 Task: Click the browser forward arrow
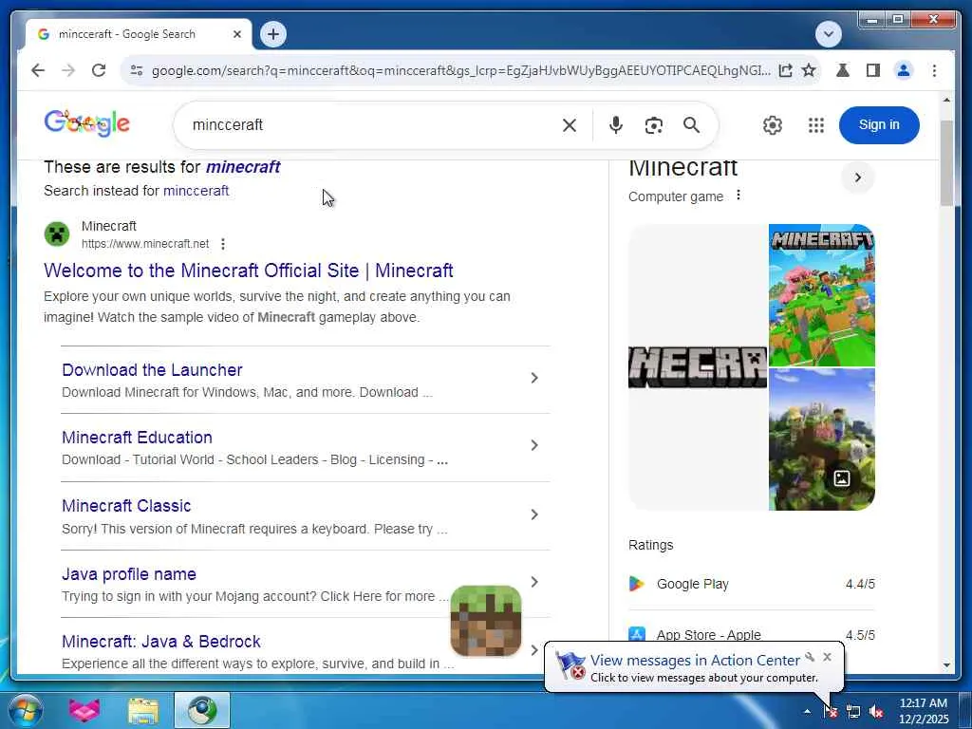68,70
